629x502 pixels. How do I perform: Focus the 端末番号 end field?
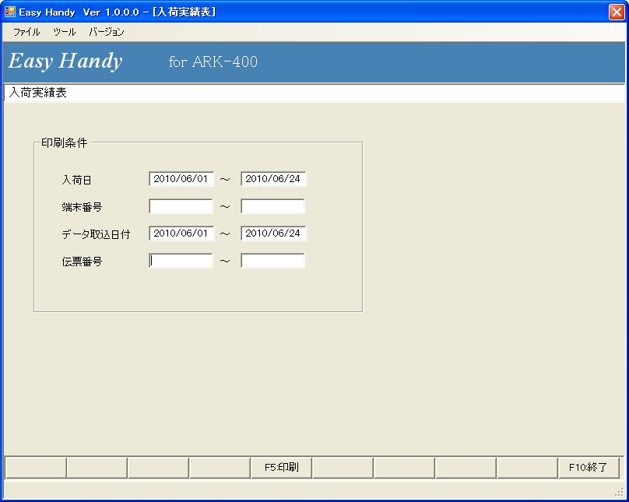(x=272, y=206)
